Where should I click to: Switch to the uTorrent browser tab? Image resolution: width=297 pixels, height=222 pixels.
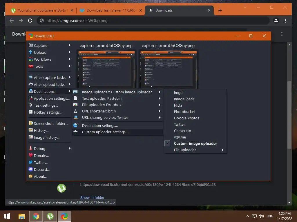[x=42, y=10]
